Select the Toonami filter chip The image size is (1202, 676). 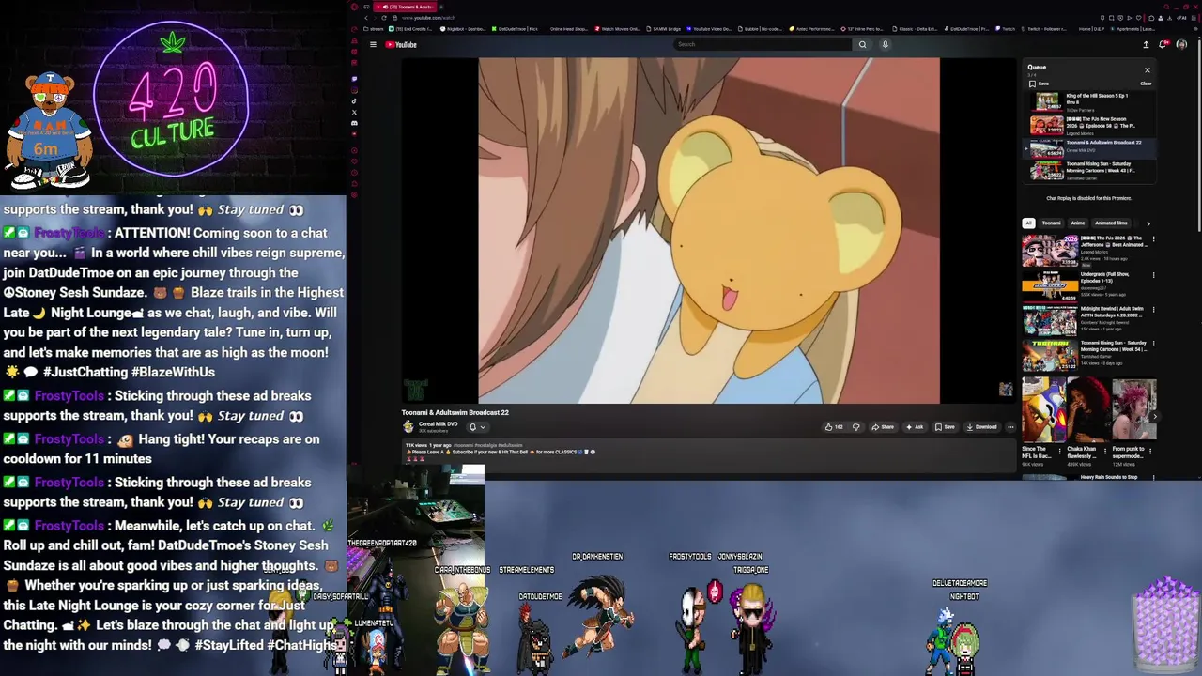point(1051,223)
